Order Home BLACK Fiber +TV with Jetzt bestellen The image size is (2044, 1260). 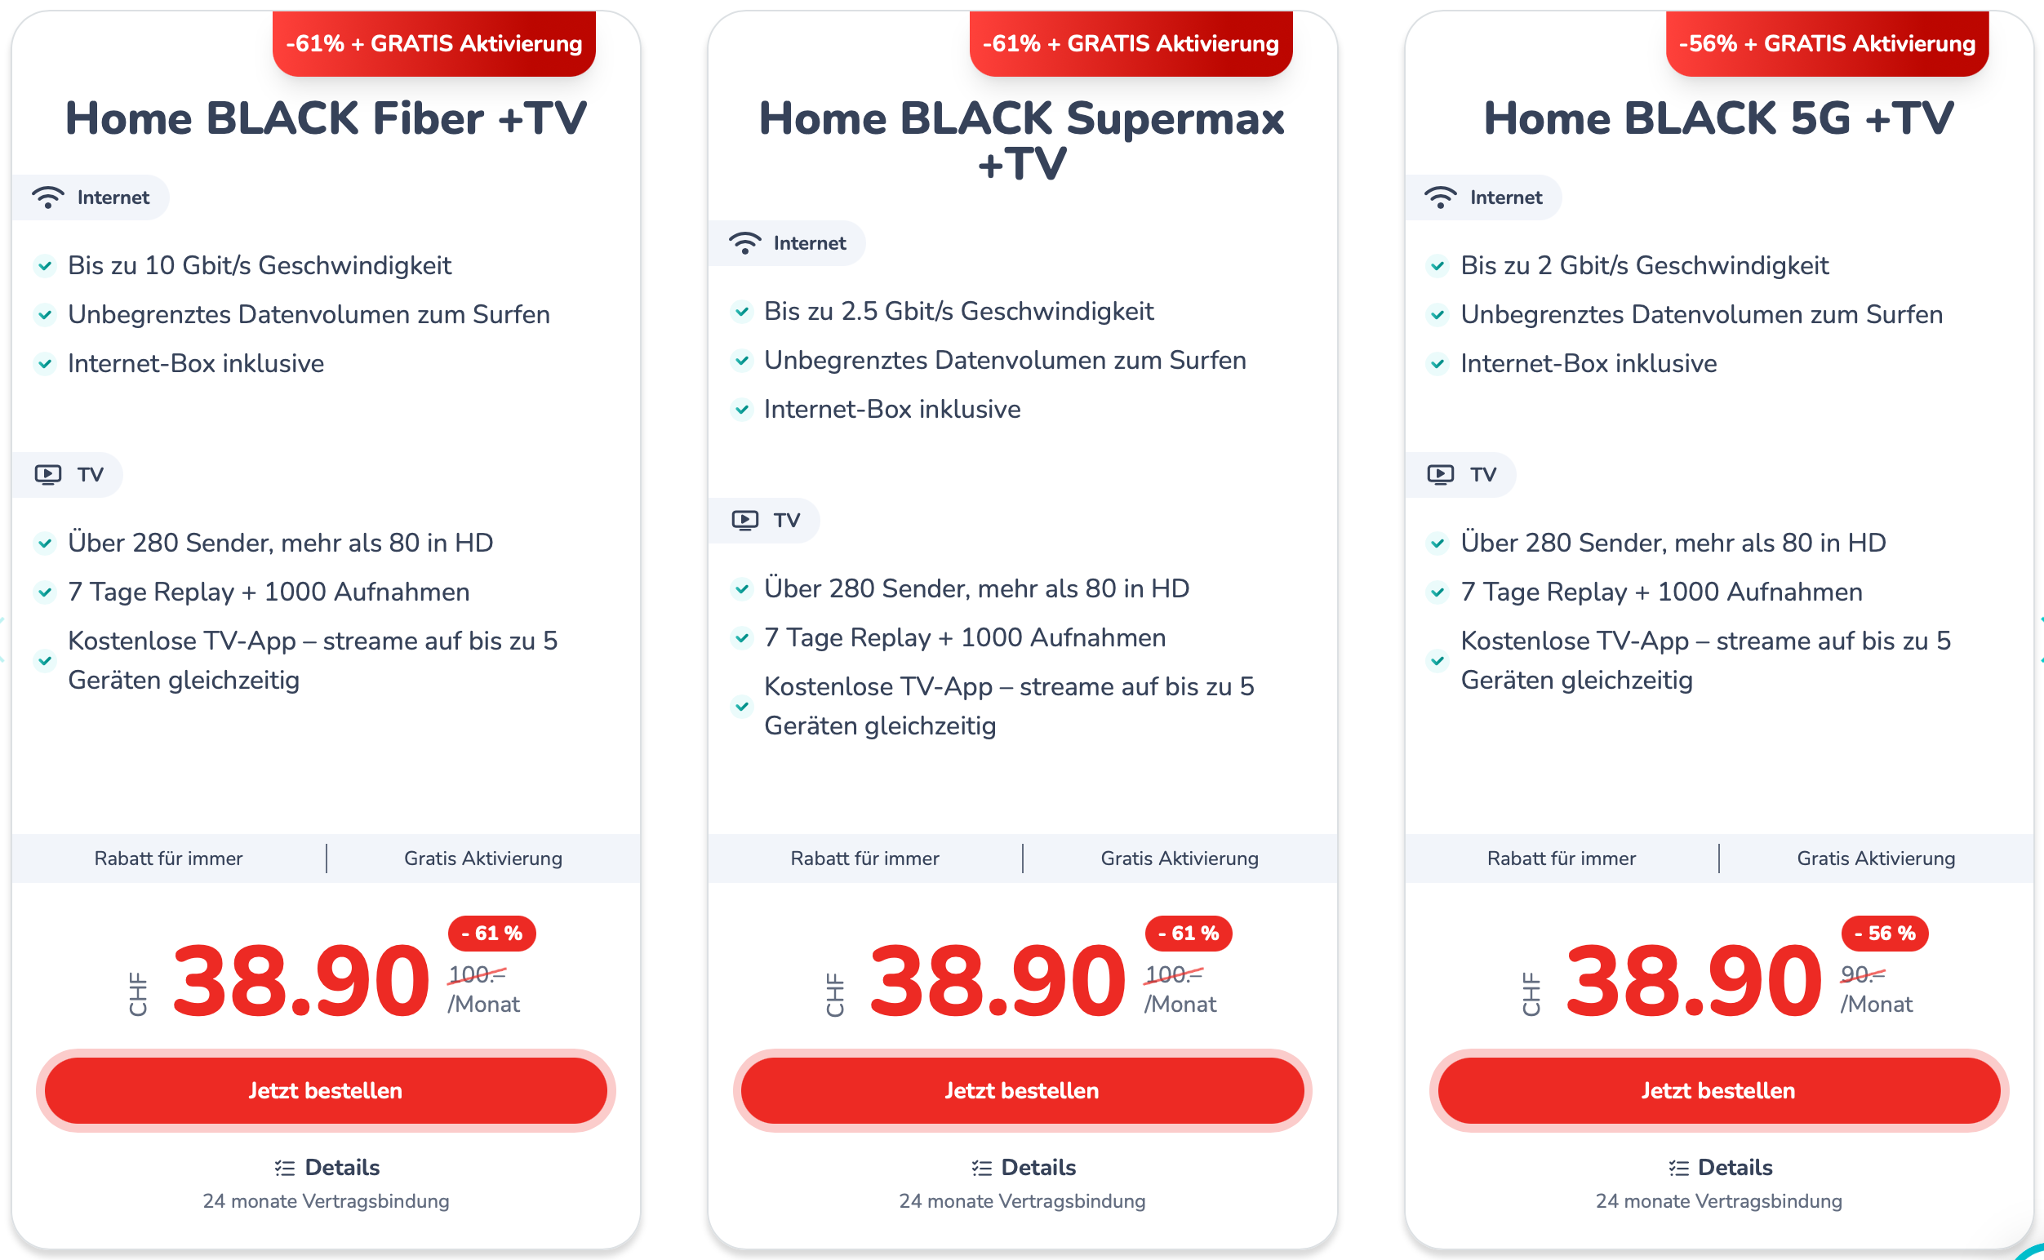coord(325,1091)
